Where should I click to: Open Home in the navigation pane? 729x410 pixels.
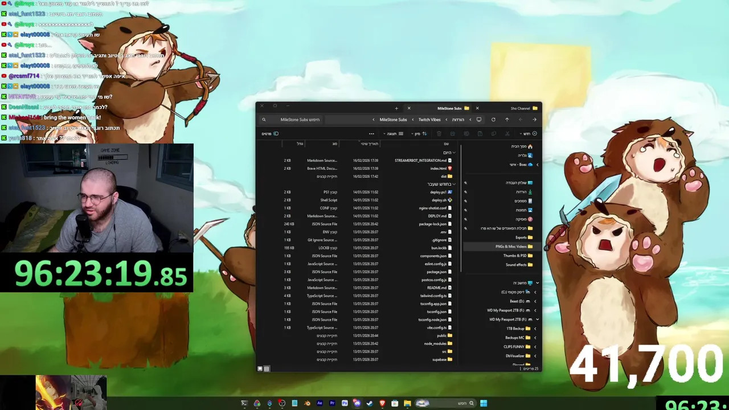[522, 146]
